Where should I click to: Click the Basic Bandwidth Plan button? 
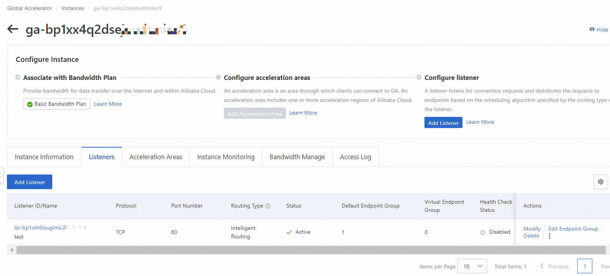[56, 104]
